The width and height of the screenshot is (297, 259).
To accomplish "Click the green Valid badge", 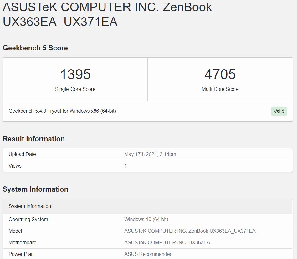I will pos(279,111).
